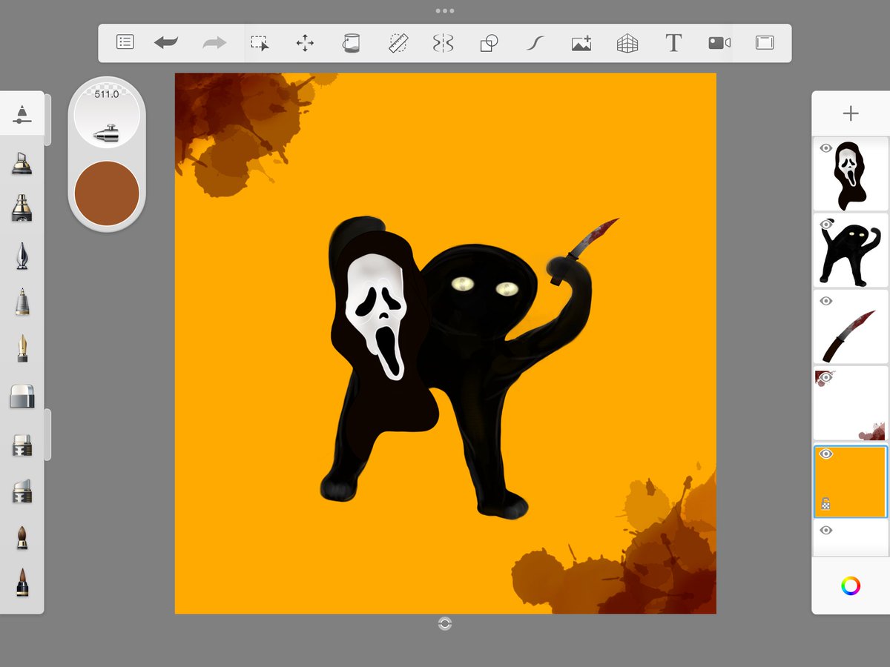
Task: Activate the Transform move tool
Action: point(305,43)
